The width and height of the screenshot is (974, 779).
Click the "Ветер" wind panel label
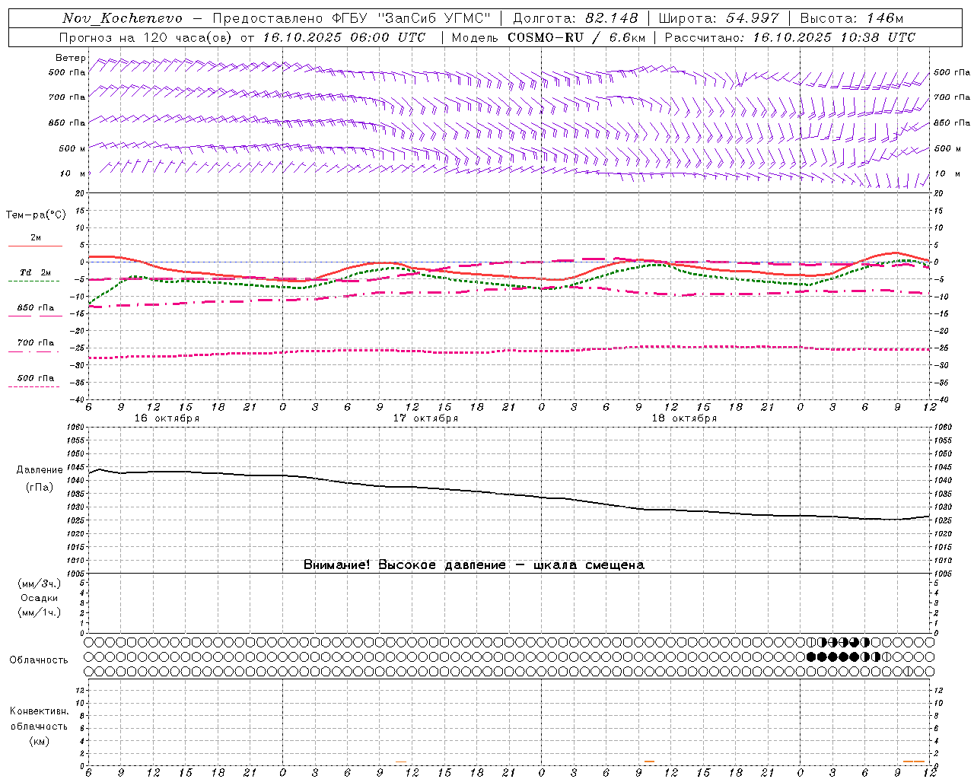pos(70,58)
